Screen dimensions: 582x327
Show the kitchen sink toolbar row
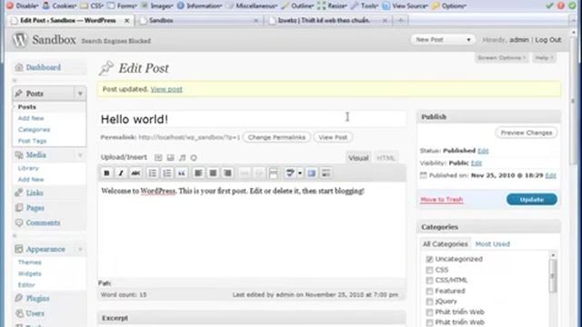(326, 173)
